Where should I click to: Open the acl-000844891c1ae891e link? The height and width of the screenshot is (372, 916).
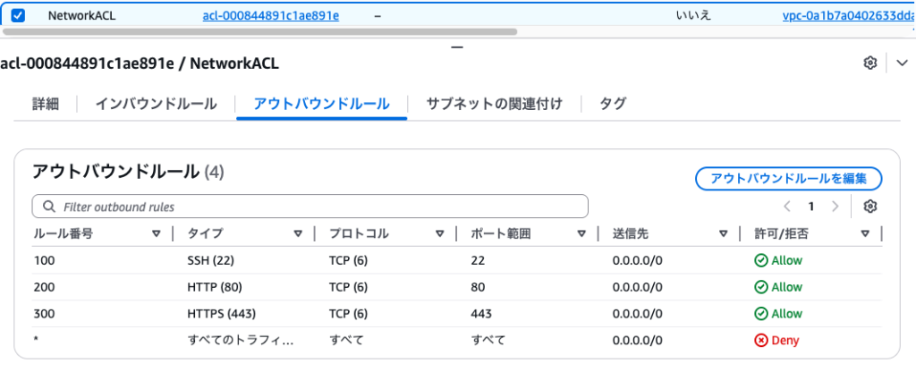pyautogui.click(x=271, y=15)
